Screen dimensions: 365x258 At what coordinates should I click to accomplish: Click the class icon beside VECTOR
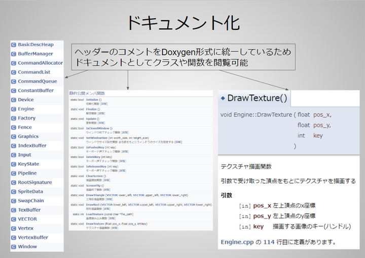point(14,219)
